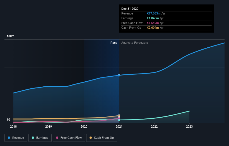Click the Analysts Forecasts label
This screenshot has height=146, width=229.
tap(135, 43)
